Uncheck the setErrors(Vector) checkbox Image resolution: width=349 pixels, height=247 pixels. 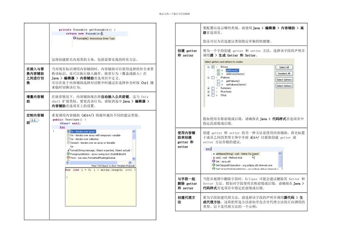218,74
